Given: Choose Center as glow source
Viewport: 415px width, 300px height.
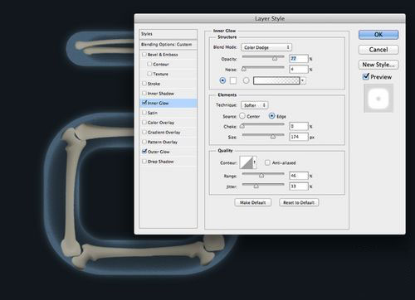Looking at the screenshot, I should 242,116.
